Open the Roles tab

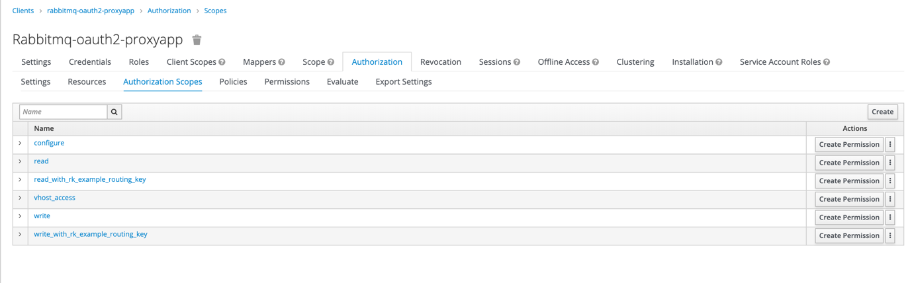[x=139, y=61]
